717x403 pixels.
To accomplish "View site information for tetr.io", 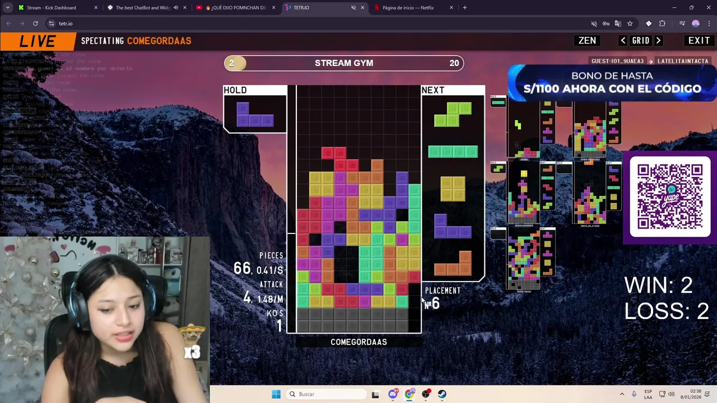I will (x=51, y=24).
